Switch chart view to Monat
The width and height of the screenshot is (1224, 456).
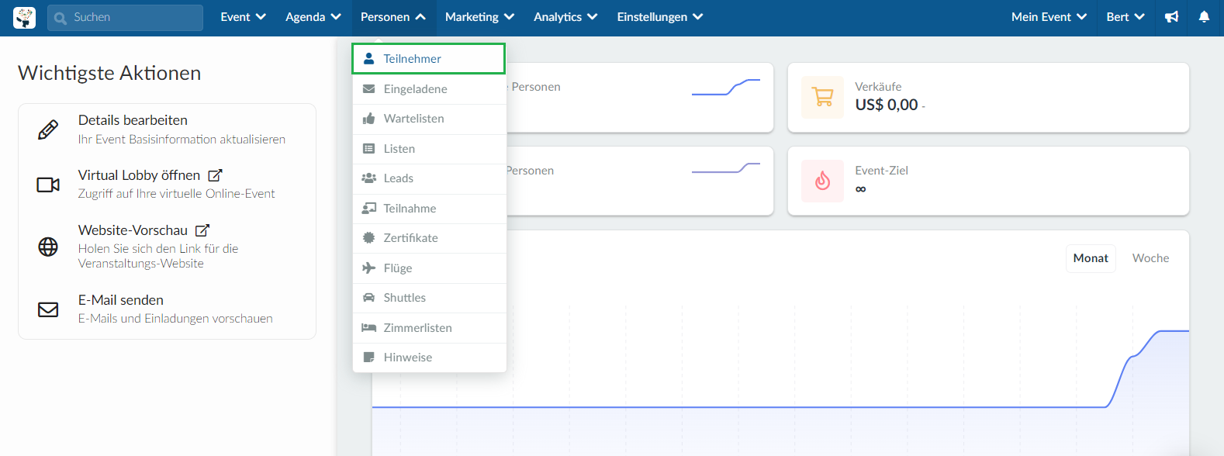tap(1091, 258)
